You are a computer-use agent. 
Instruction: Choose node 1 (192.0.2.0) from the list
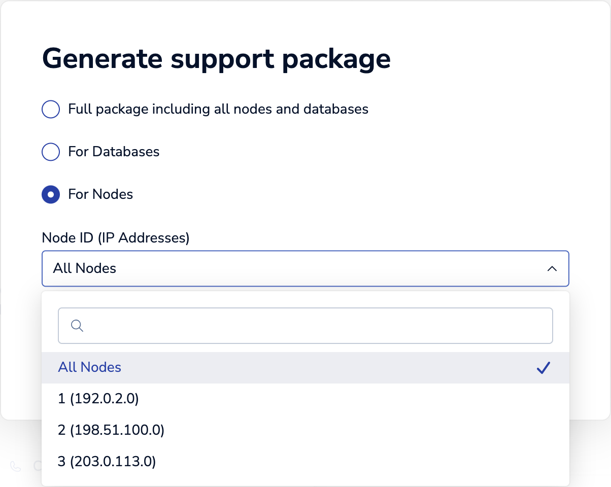pos(98,399)
